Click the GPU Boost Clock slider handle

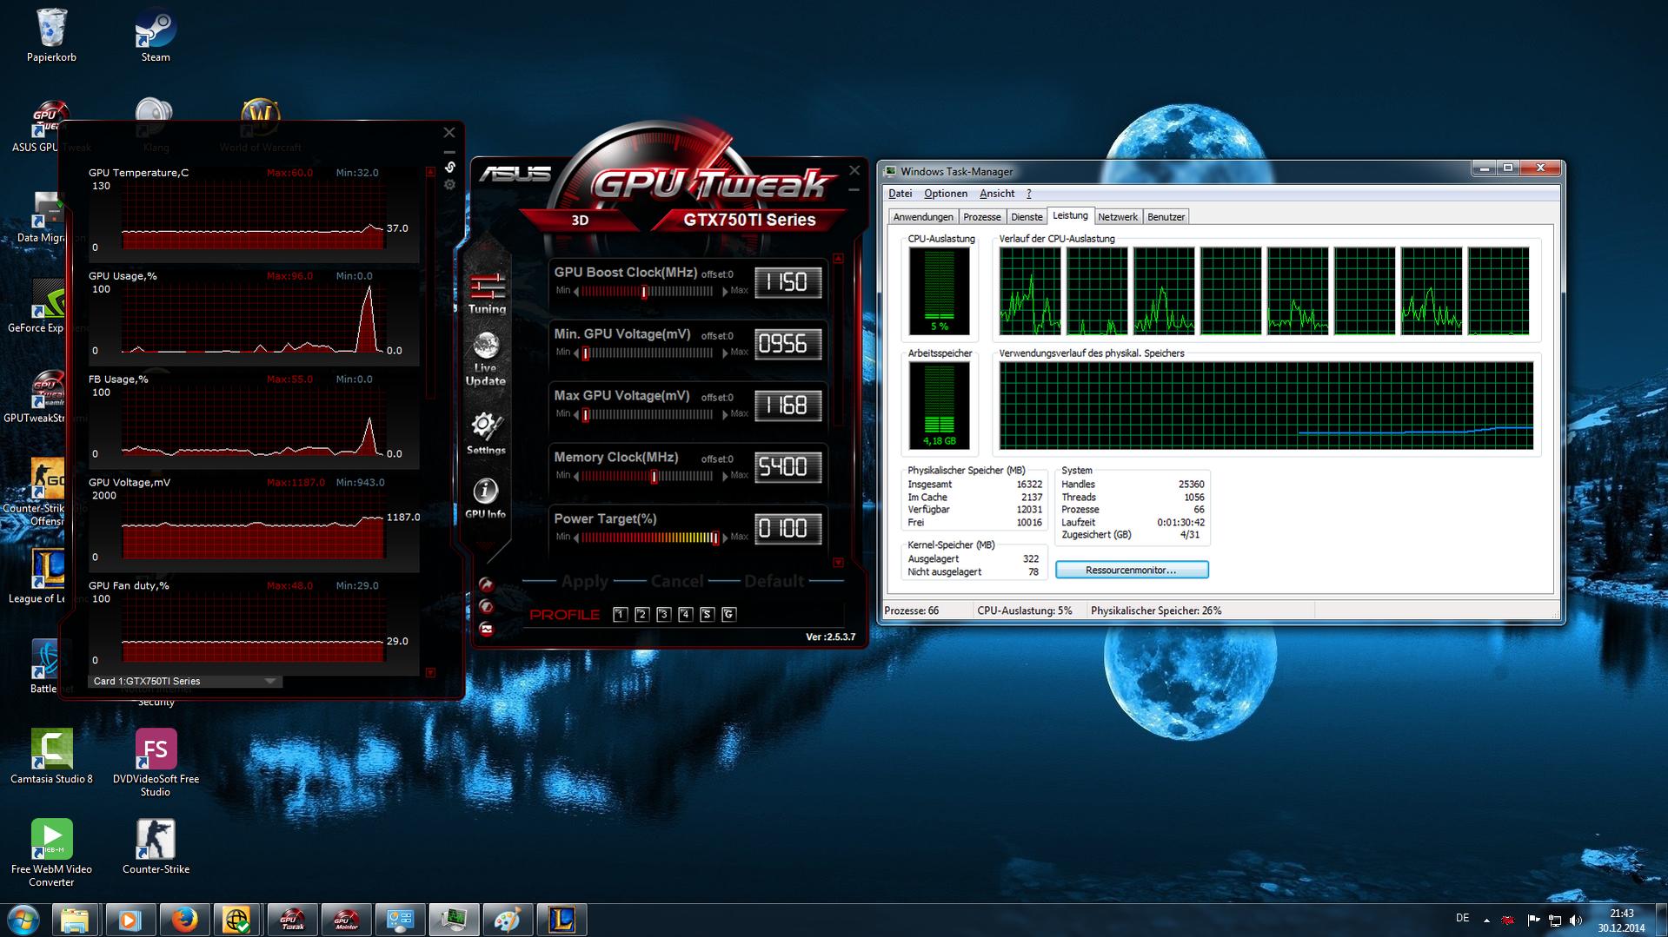pyautogui.click(x=644, y=292)
